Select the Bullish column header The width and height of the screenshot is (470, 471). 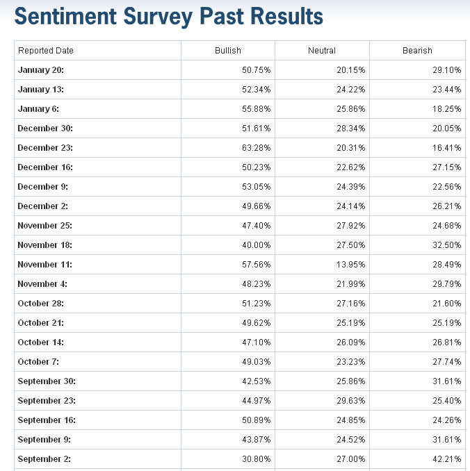[x=228, y=51]
